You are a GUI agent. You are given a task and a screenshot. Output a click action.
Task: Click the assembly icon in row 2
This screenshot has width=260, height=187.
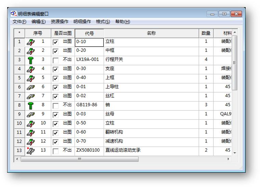(x=31, y=51)
